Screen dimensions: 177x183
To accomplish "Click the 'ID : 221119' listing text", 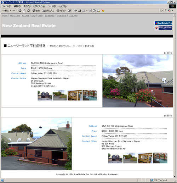I will (168, 116).
